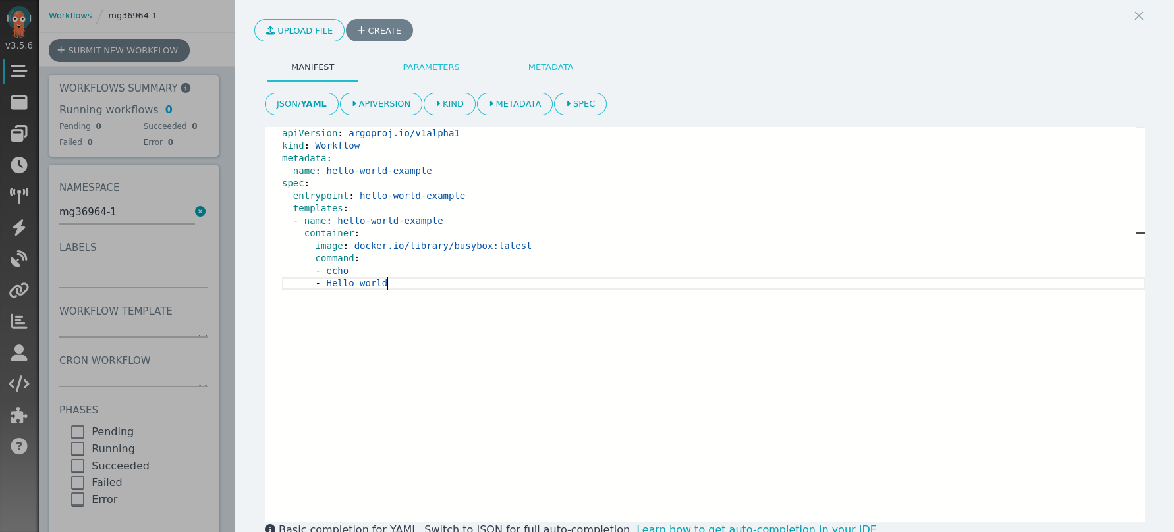
Task: Expand the APIVERSION section
Action: [x=381, y=104]
